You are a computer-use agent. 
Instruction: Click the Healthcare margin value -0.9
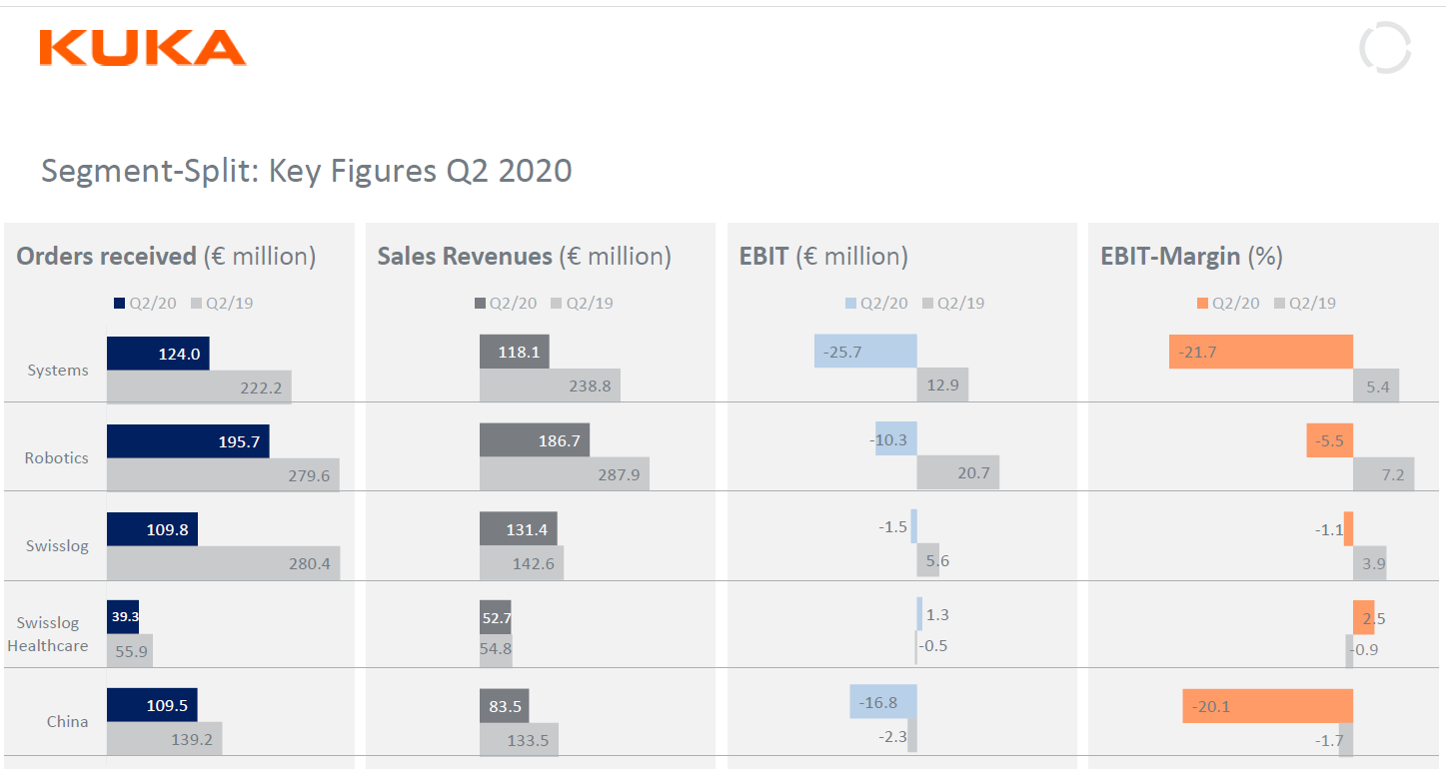click(1363, 650)
